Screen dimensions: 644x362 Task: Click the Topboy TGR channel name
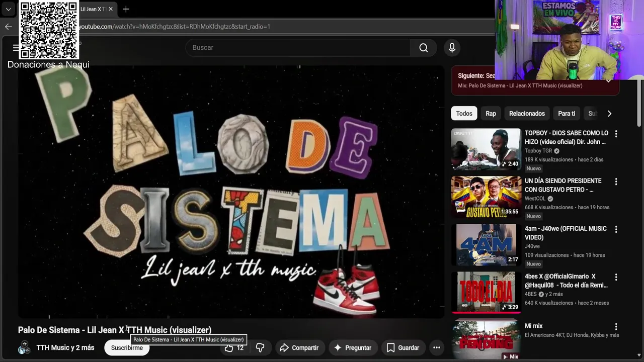(x=538, y=151)
